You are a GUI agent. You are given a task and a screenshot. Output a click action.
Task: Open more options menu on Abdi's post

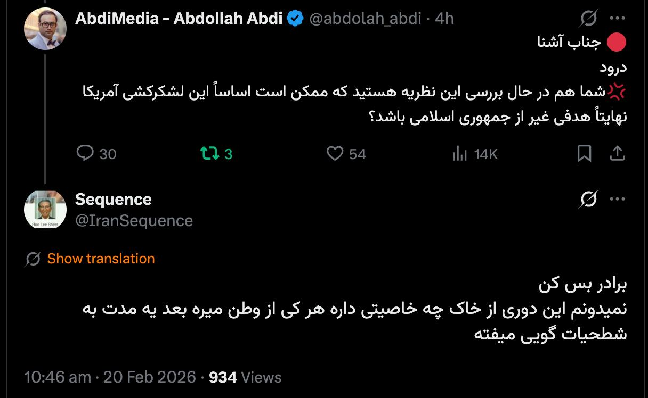click(x=617, y=19)
